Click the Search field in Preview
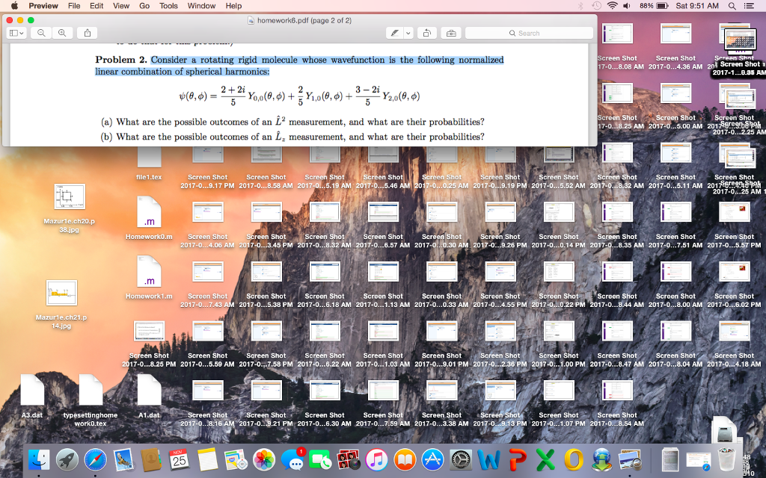The width and height of the screenshot is (766, 478). tap(529, 33)
